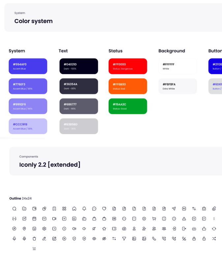Pick the #554AF0 Accent Blue swatch
This screenshot has width=222, height=253.
pos(28,66)
